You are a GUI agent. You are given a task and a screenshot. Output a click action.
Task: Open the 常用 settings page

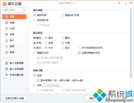(x=14, y=17)
